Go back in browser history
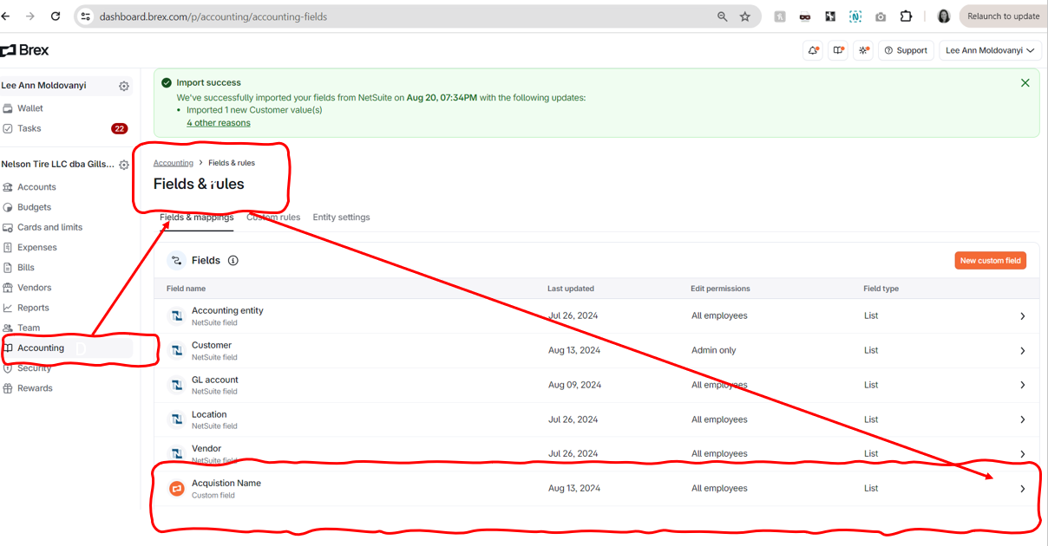 click(6, 16)
